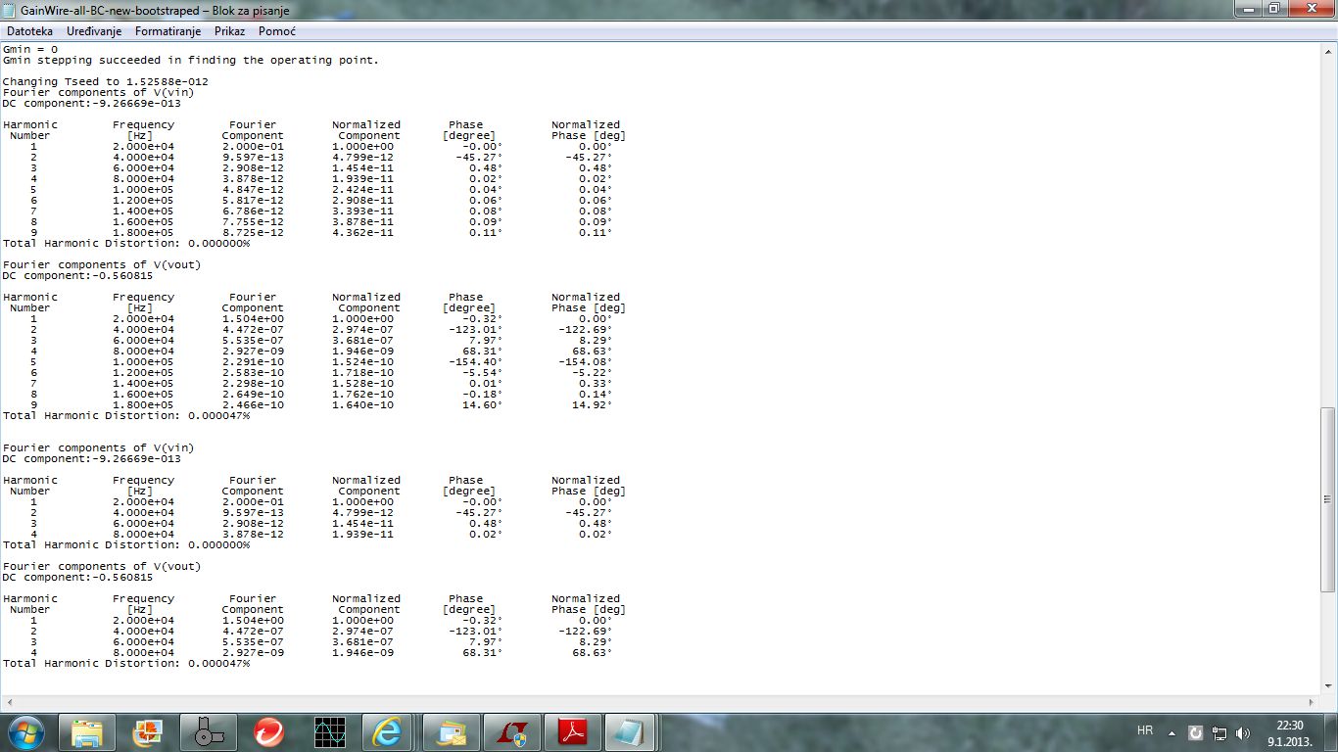
Task: Minimize the Notepad window
Action: 1247,9
